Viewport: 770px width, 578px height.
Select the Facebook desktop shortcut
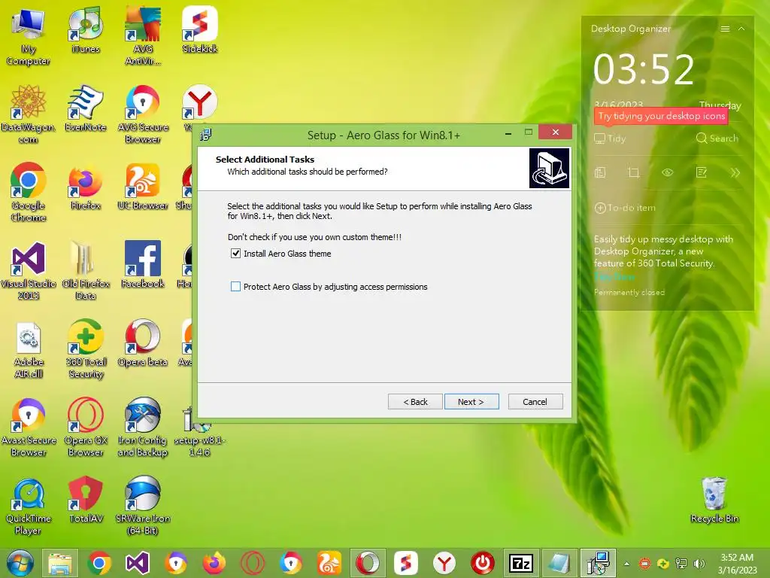(x=142, y=265)
